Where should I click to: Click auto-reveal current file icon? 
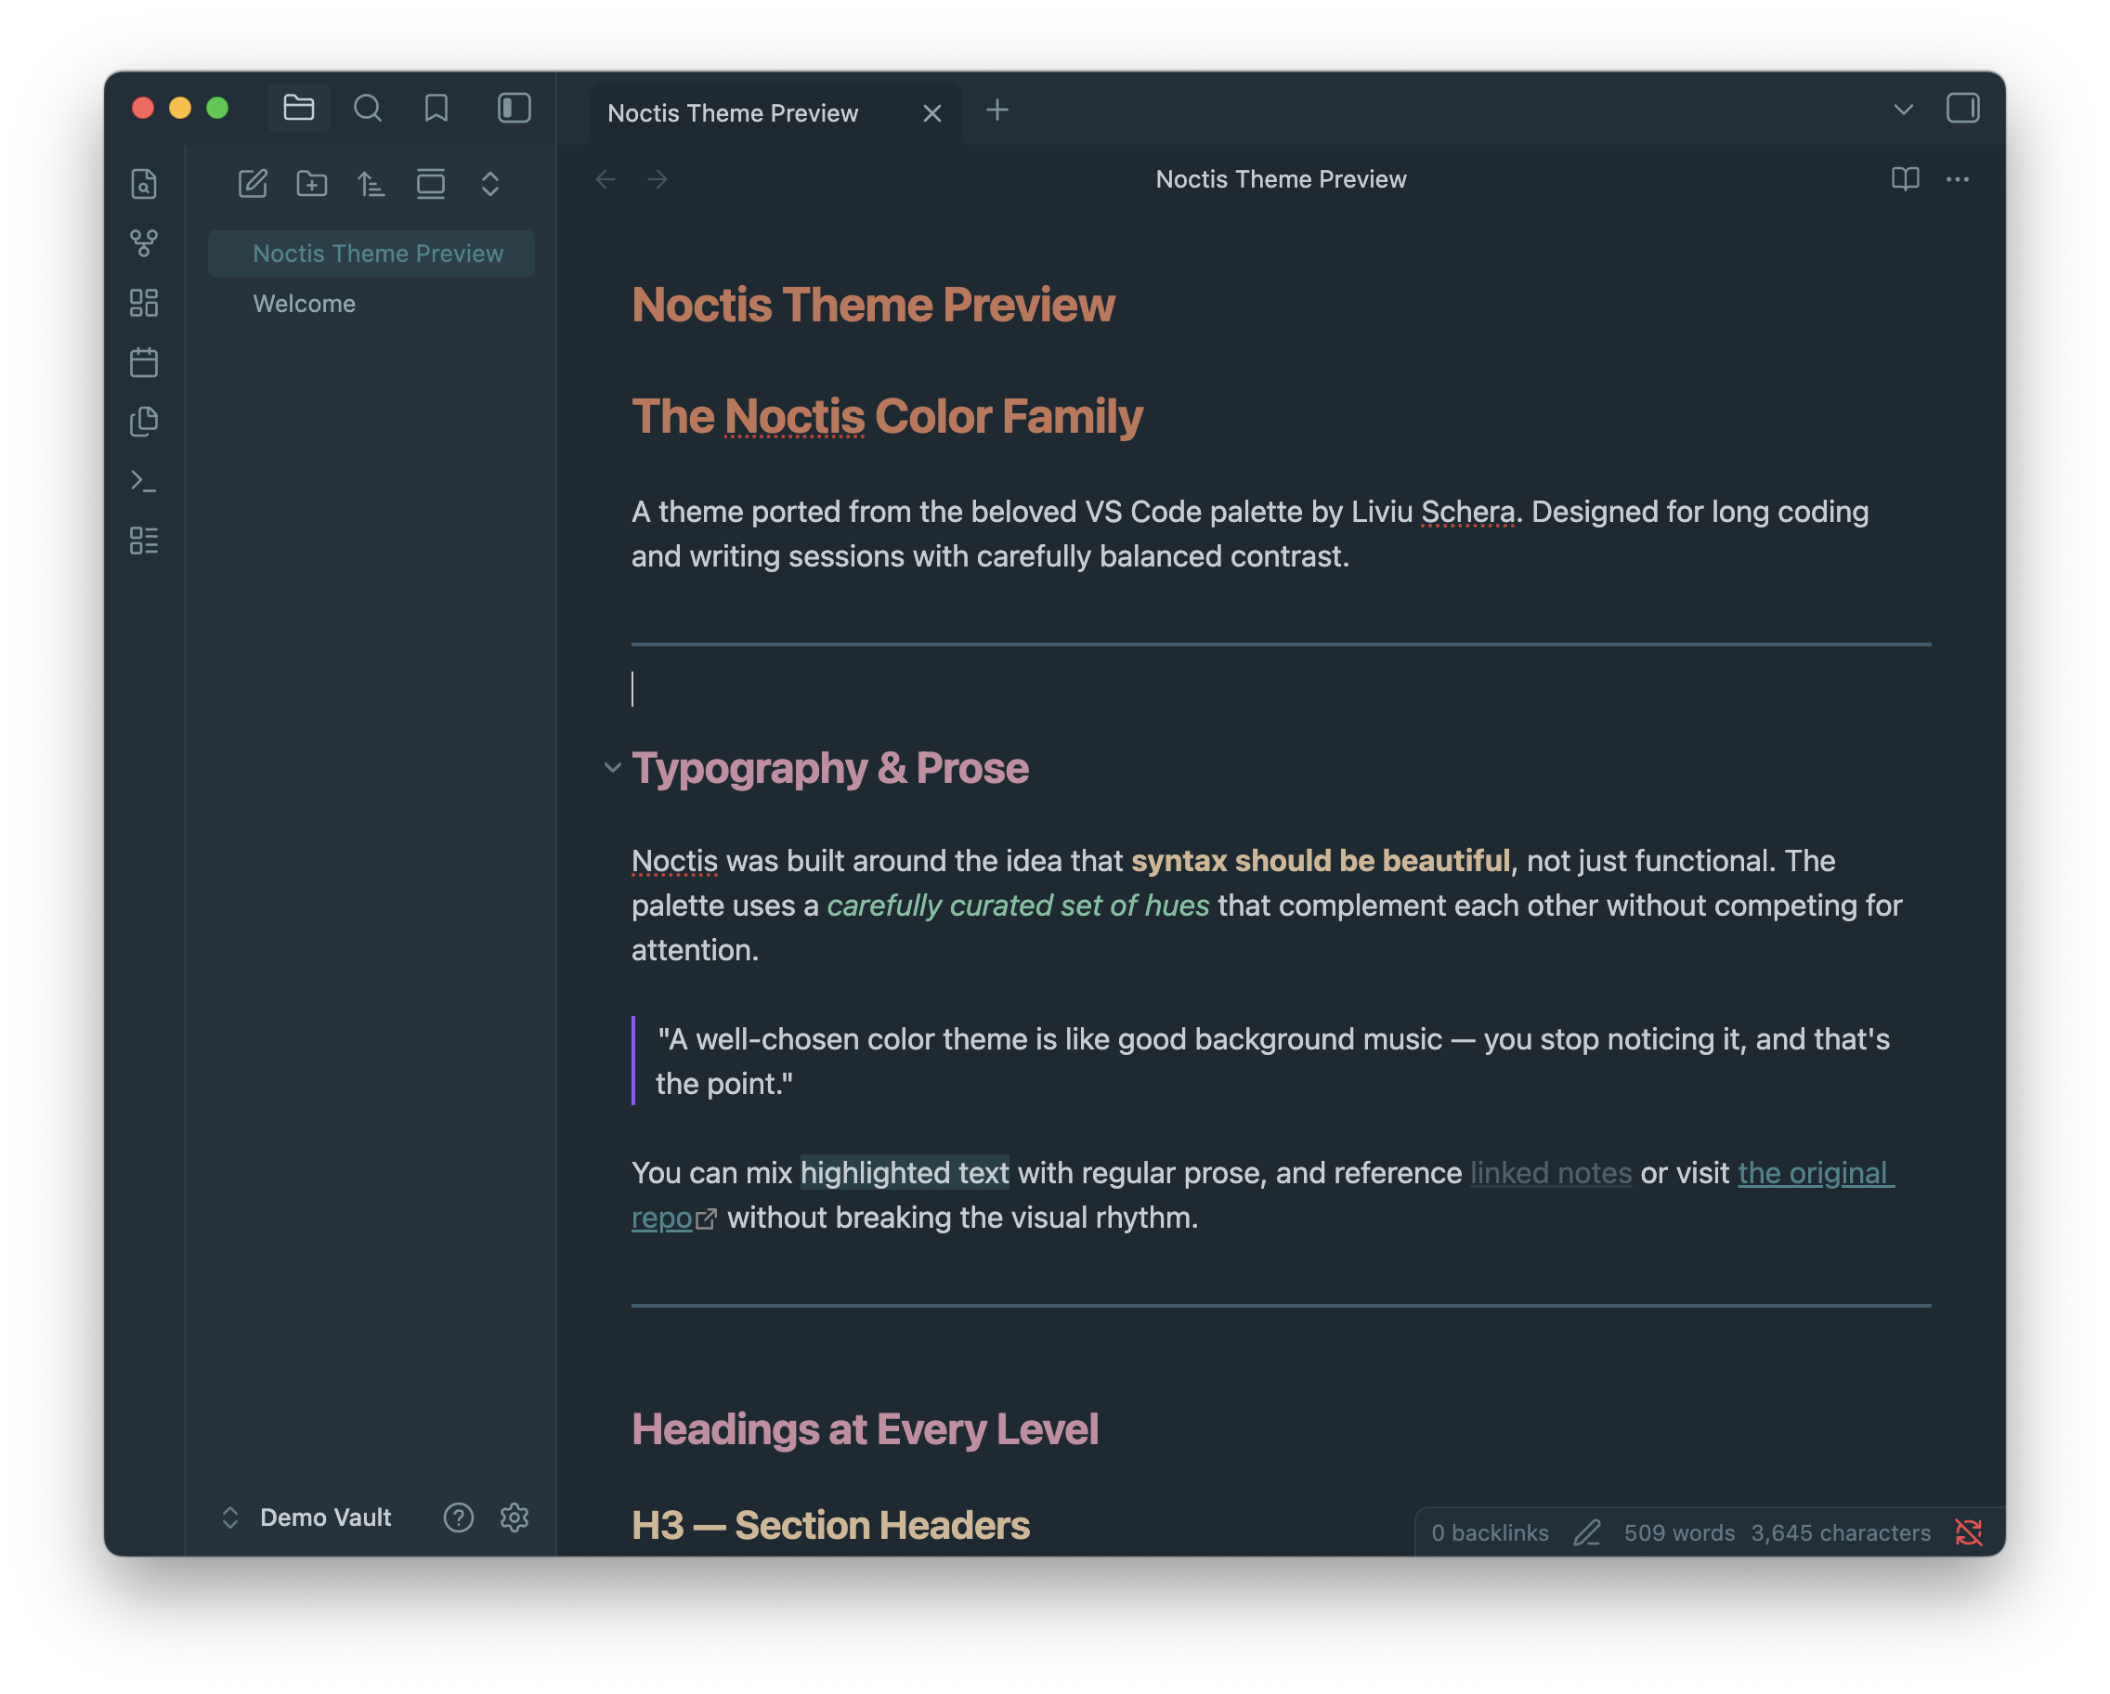click(x=431, y=184)
